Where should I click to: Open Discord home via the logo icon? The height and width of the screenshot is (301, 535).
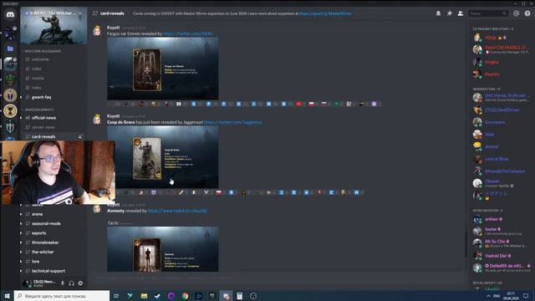click(x=10, y=15)
